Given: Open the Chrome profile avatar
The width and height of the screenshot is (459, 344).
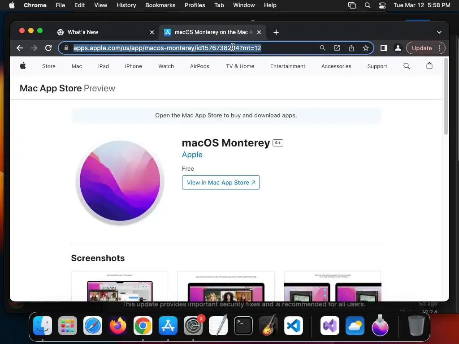Looking at the screenshot, I should (x=398, y=48).
